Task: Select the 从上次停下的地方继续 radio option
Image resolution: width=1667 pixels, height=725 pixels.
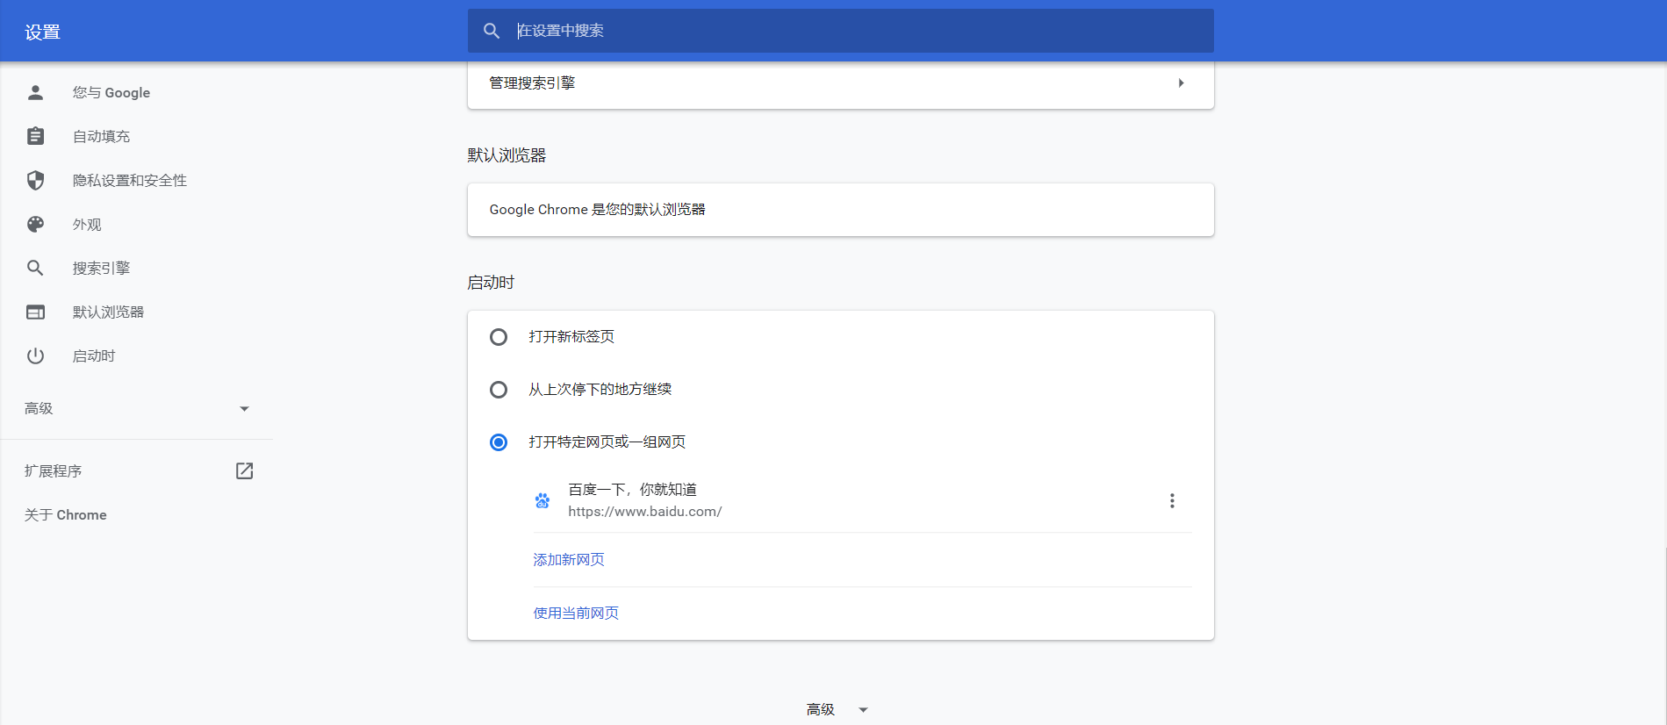Action: [x=498, y=390]
